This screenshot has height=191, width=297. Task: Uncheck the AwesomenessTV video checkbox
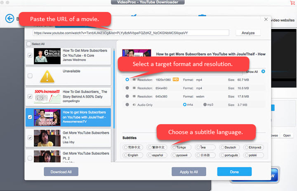click(30, 117)
